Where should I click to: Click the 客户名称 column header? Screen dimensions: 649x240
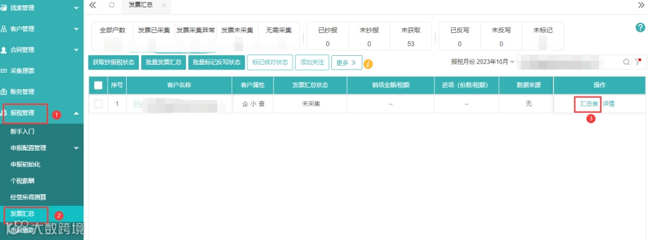(x=179, y=85)
